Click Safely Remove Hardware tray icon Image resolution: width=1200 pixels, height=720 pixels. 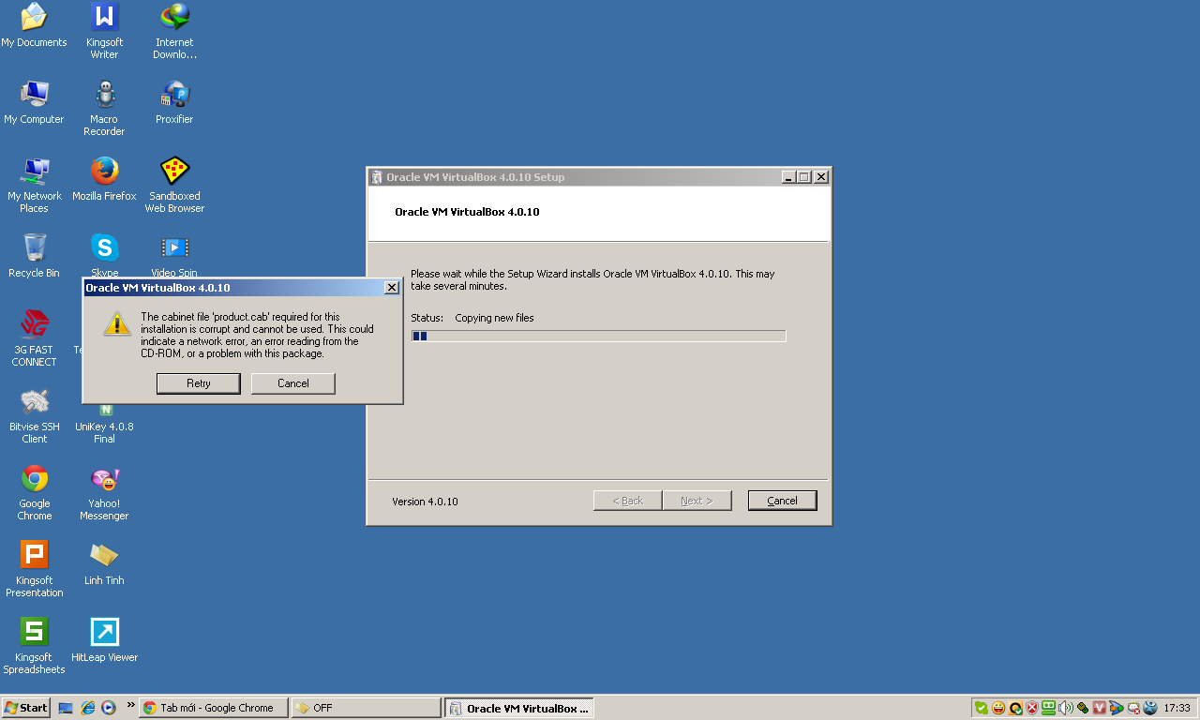(1083, 708)
